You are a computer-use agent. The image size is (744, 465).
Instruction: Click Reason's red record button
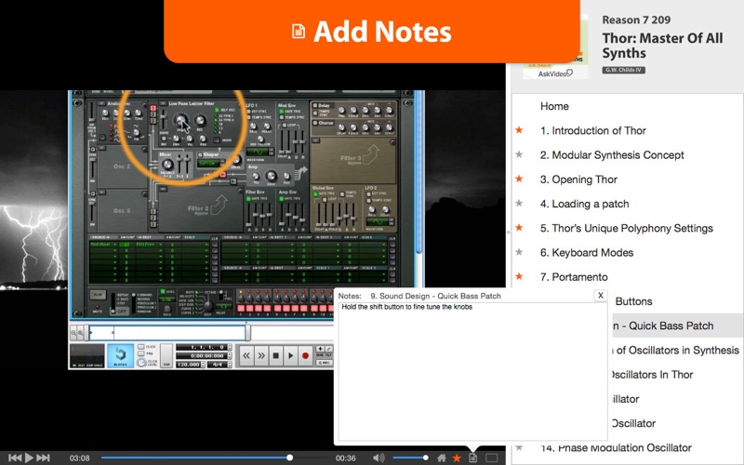coord(305,356)
